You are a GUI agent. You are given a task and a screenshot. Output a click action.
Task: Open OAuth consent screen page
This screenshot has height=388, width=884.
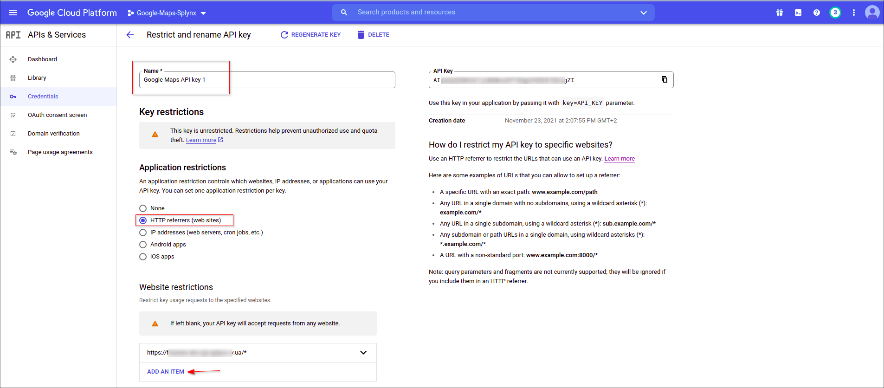click(x=57, y=115)
